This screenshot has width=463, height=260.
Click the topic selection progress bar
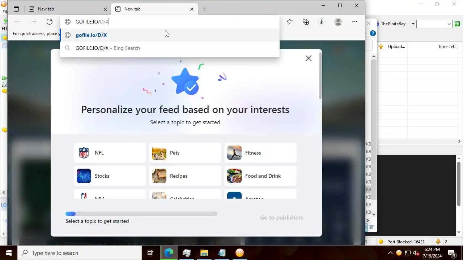point(141,214)
